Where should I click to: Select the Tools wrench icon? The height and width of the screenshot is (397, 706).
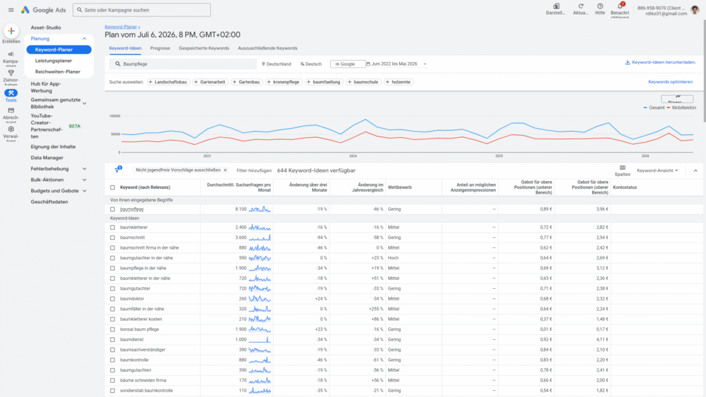[x=11, y=93]
